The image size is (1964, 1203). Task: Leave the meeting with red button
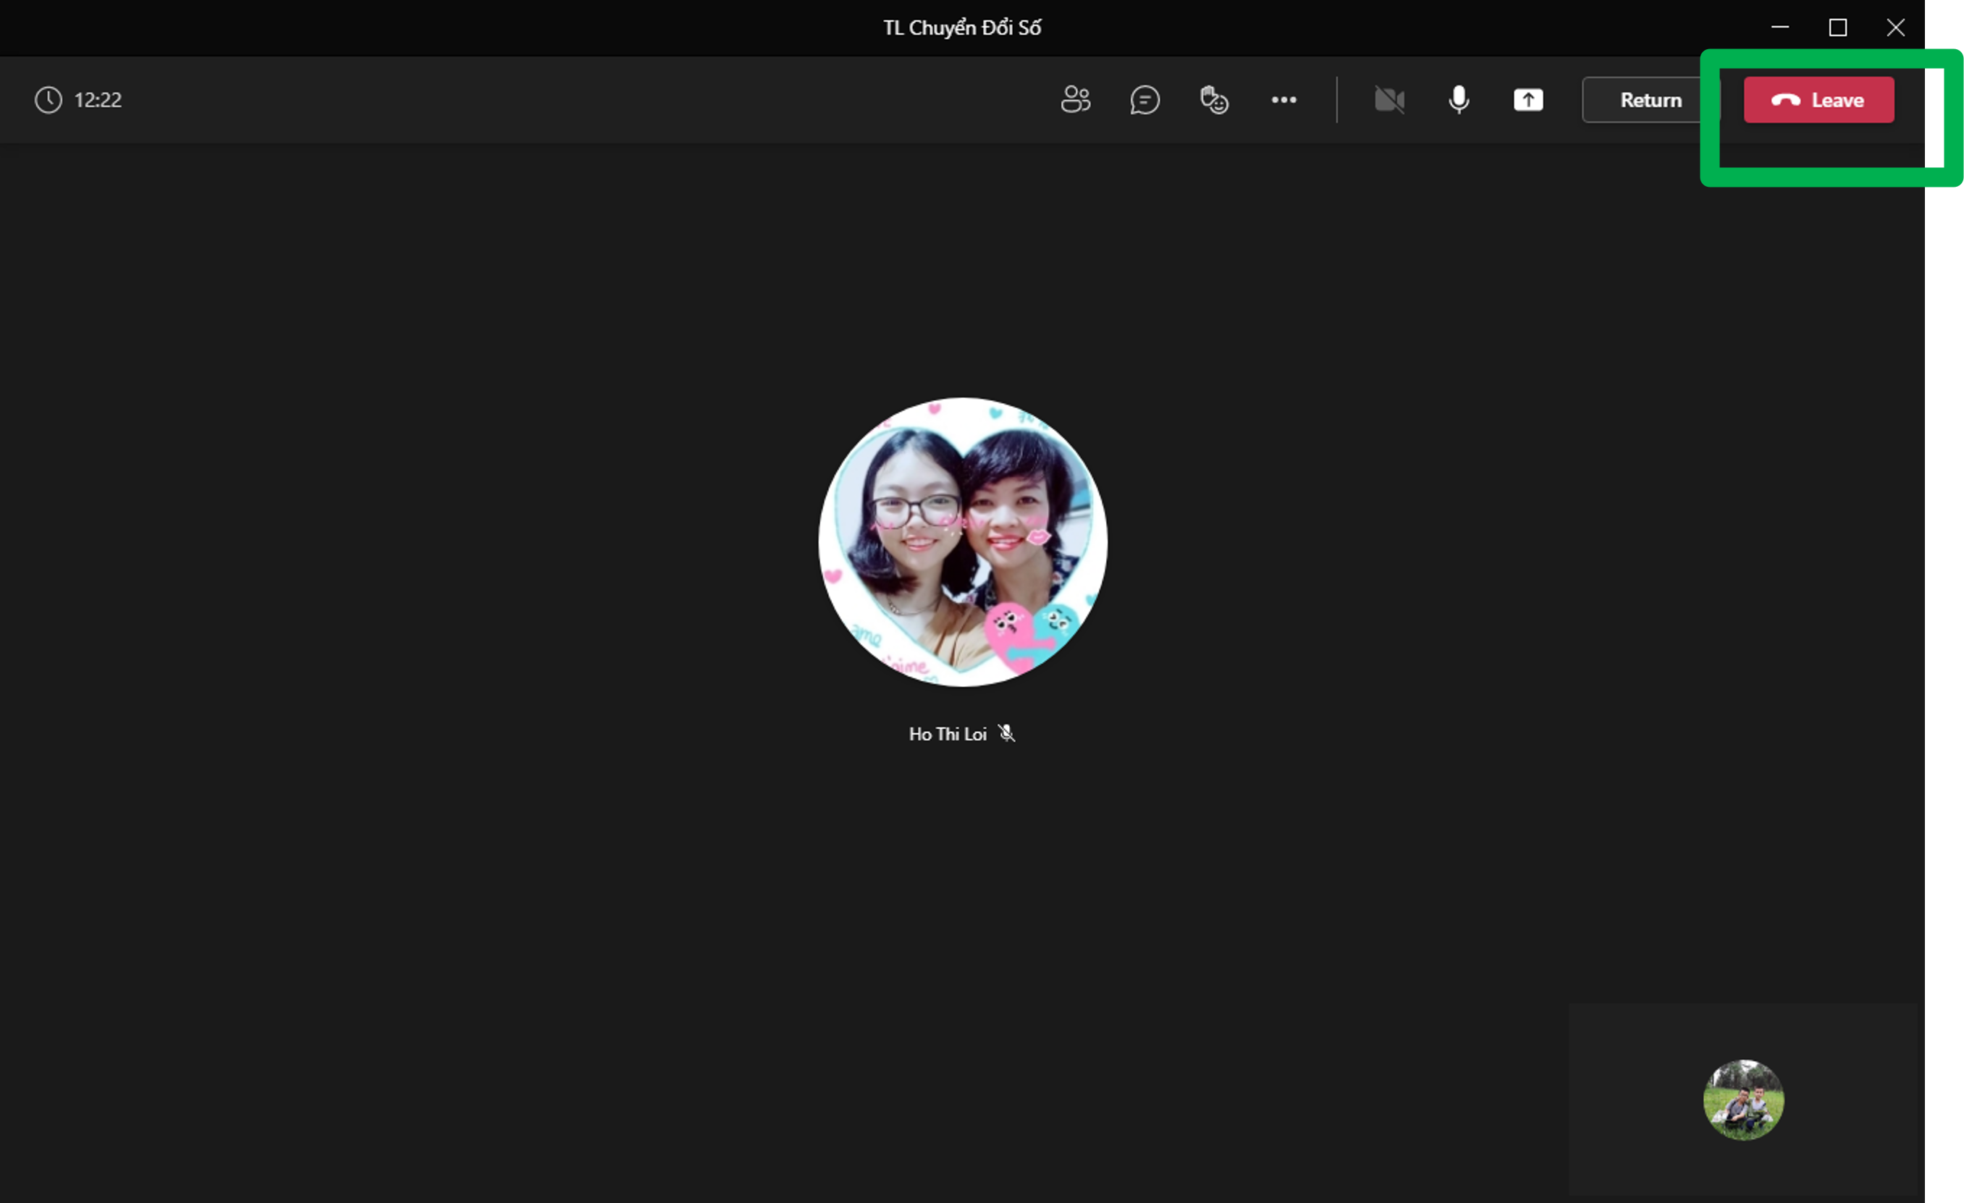point(1818,100)
